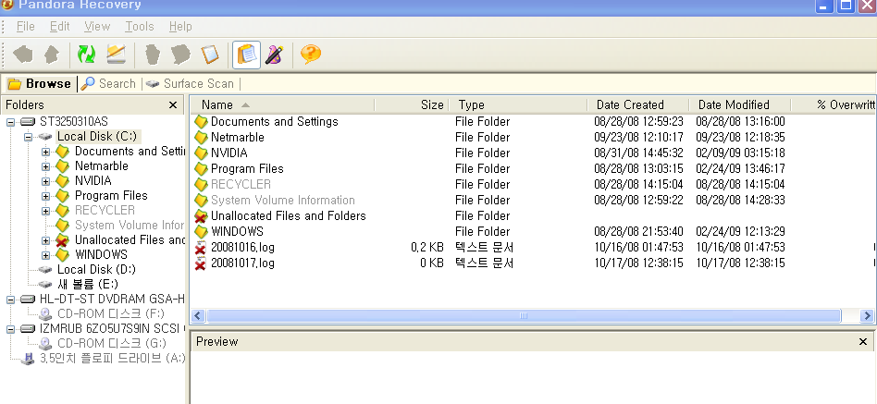Image resolution: width=877 pixels, height=404 pixels.
Task: Open the Tools menu
Action: tap(140, 26)
